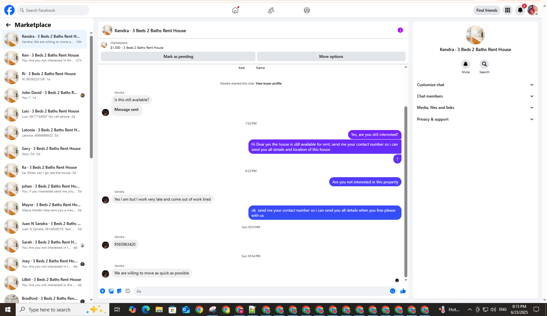The height and width of the screenshot is (316, 547).
Task: Switch to the John David conversation
Action: click(45, 95)
